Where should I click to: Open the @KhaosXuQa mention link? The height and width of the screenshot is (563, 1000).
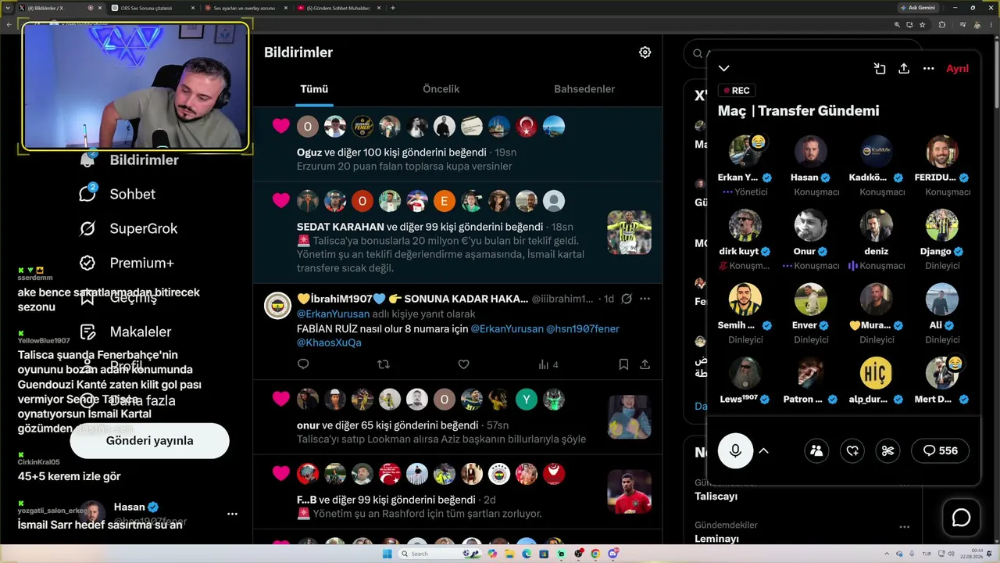(x=329, y=342)
